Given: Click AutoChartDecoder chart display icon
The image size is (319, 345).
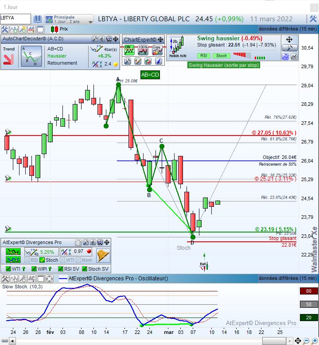Looking at the screenshot, I should (109, 39).
